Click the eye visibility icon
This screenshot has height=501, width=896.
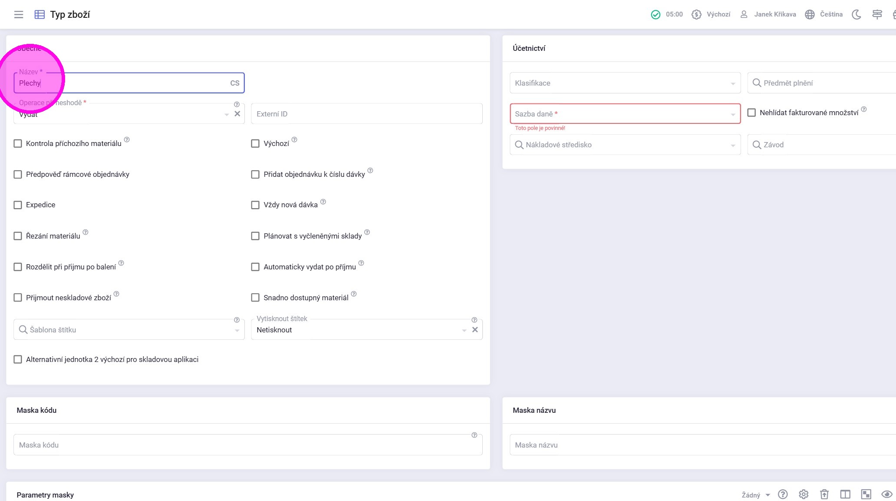(886, 494)
